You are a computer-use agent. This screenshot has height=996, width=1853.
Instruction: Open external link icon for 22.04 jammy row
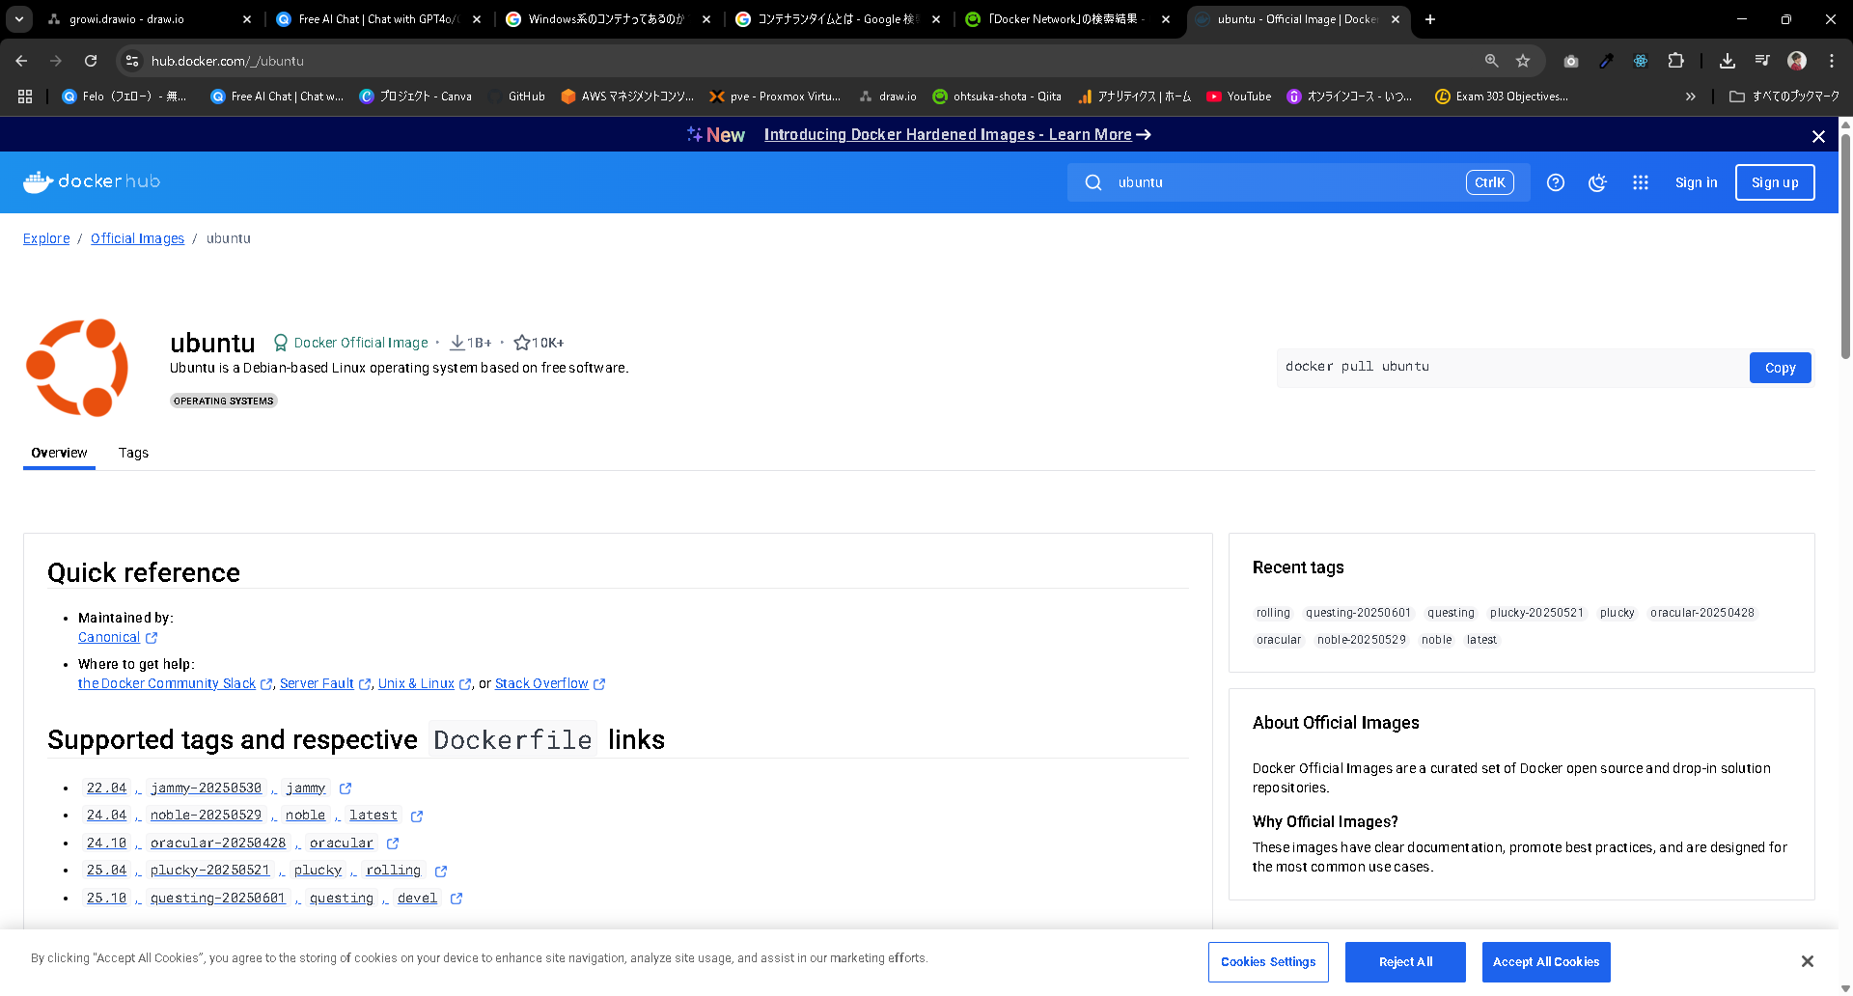346,788
